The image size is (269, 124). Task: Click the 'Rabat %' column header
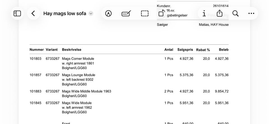click(203, 50)
